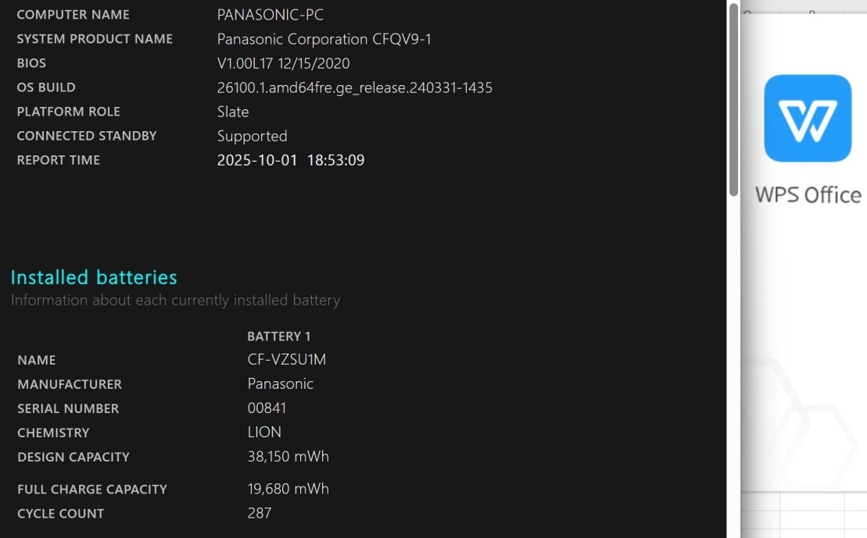867x538 pixels.
Task: Click the WPS Office text label
Action: [808, 194]
